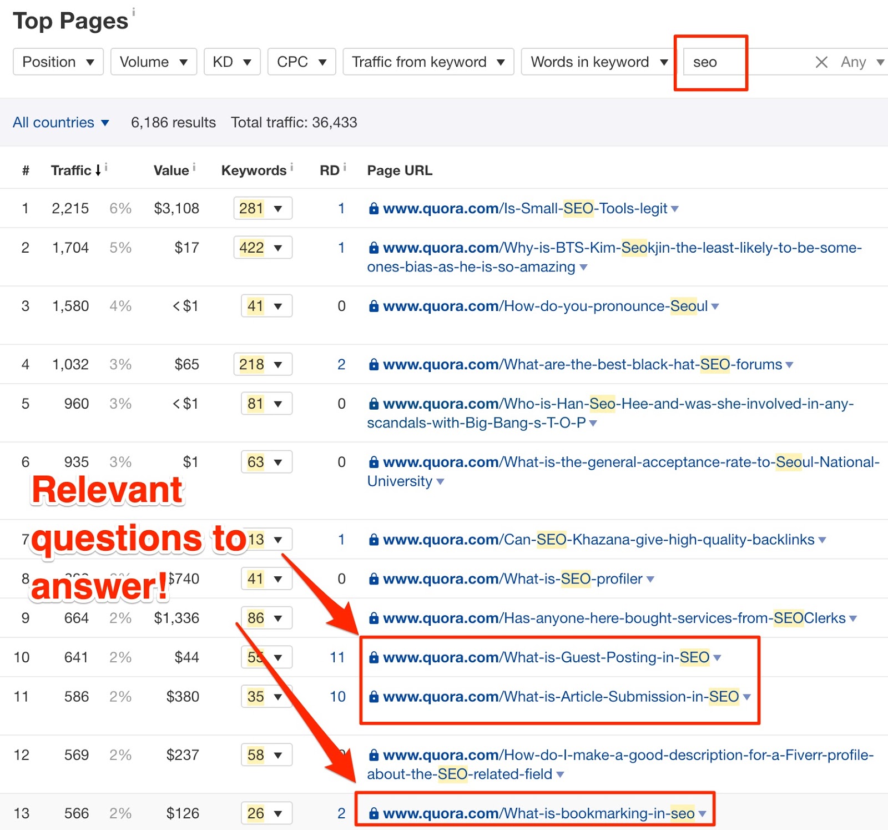Screen dimensions: 888x830
Task: Sort by the Value column header
Action: pos(171,170)
